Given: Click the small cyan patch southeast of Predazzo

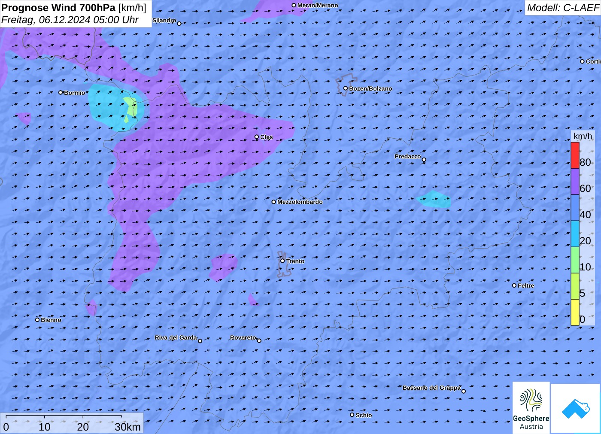Looking at the screenshot, I should [434, 200].
